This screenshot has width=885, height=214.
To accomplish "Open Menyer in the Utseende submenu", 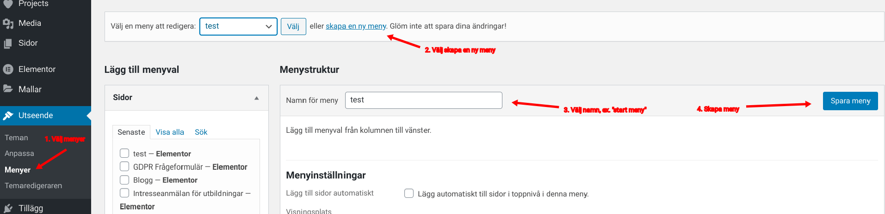I will coord(18,170).
